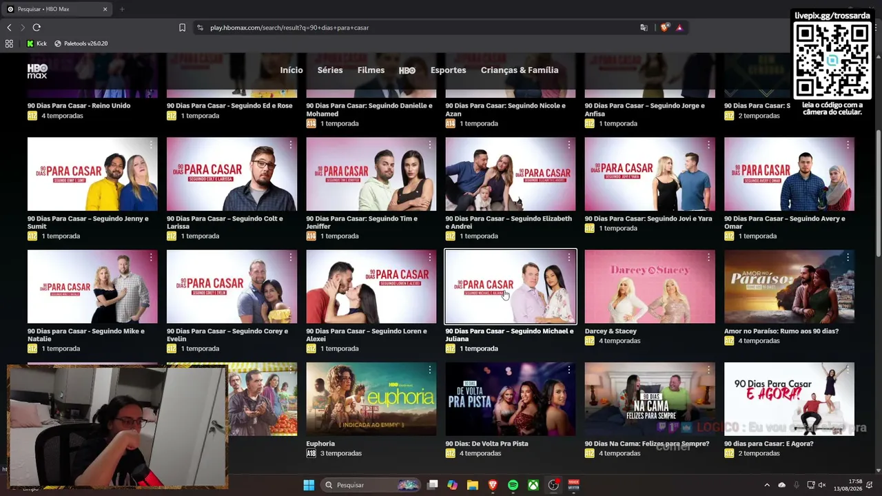Viewport: 882px width, 496px height.
Task: Open the Darcey & Stacey thumbnail
Action: tap(650, 287)
